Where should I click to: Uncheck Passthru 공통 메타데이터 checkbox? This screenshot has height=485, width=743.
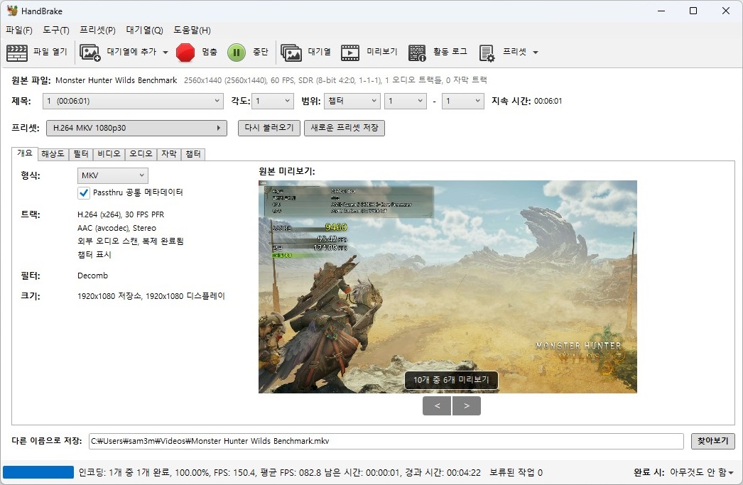point(83,192)
